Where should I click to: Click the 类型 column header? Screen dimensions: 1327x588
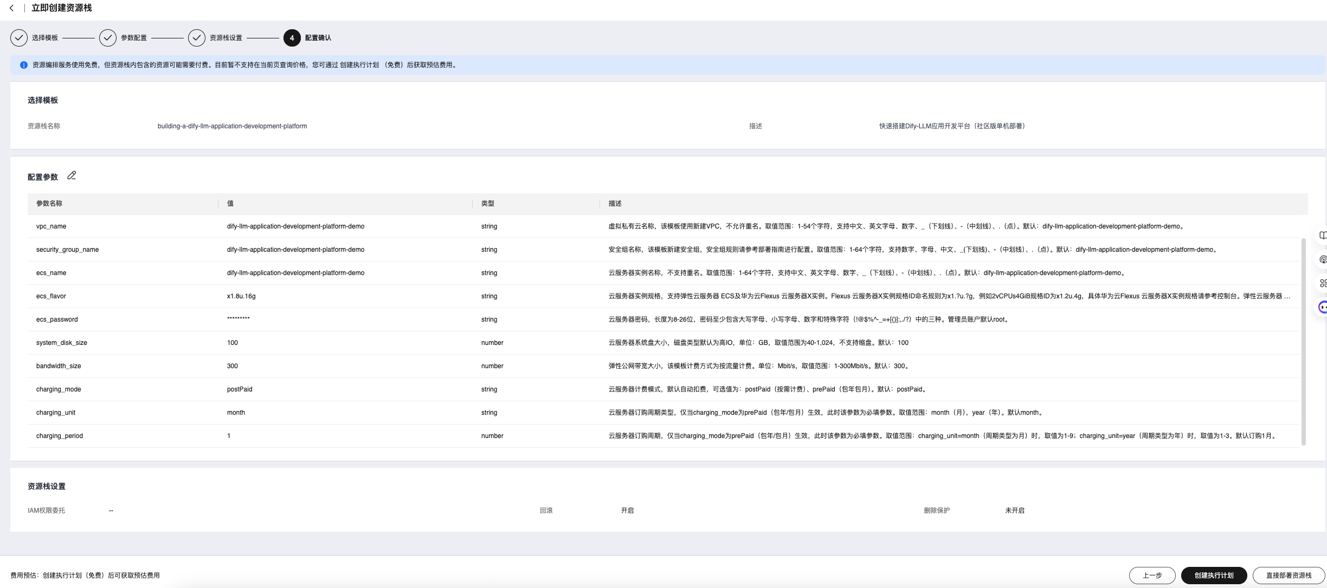487,204
